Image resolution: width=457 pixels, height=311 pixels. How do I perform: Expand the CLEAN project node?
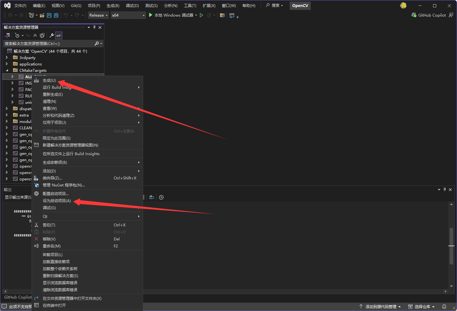(7, 128)
